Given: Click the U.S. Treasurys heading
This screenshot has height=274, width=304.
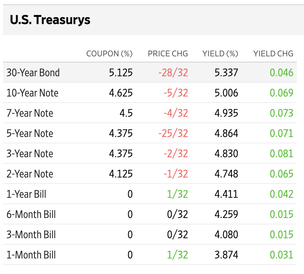Looking at the screenshot, I should [x=50, y=20].
